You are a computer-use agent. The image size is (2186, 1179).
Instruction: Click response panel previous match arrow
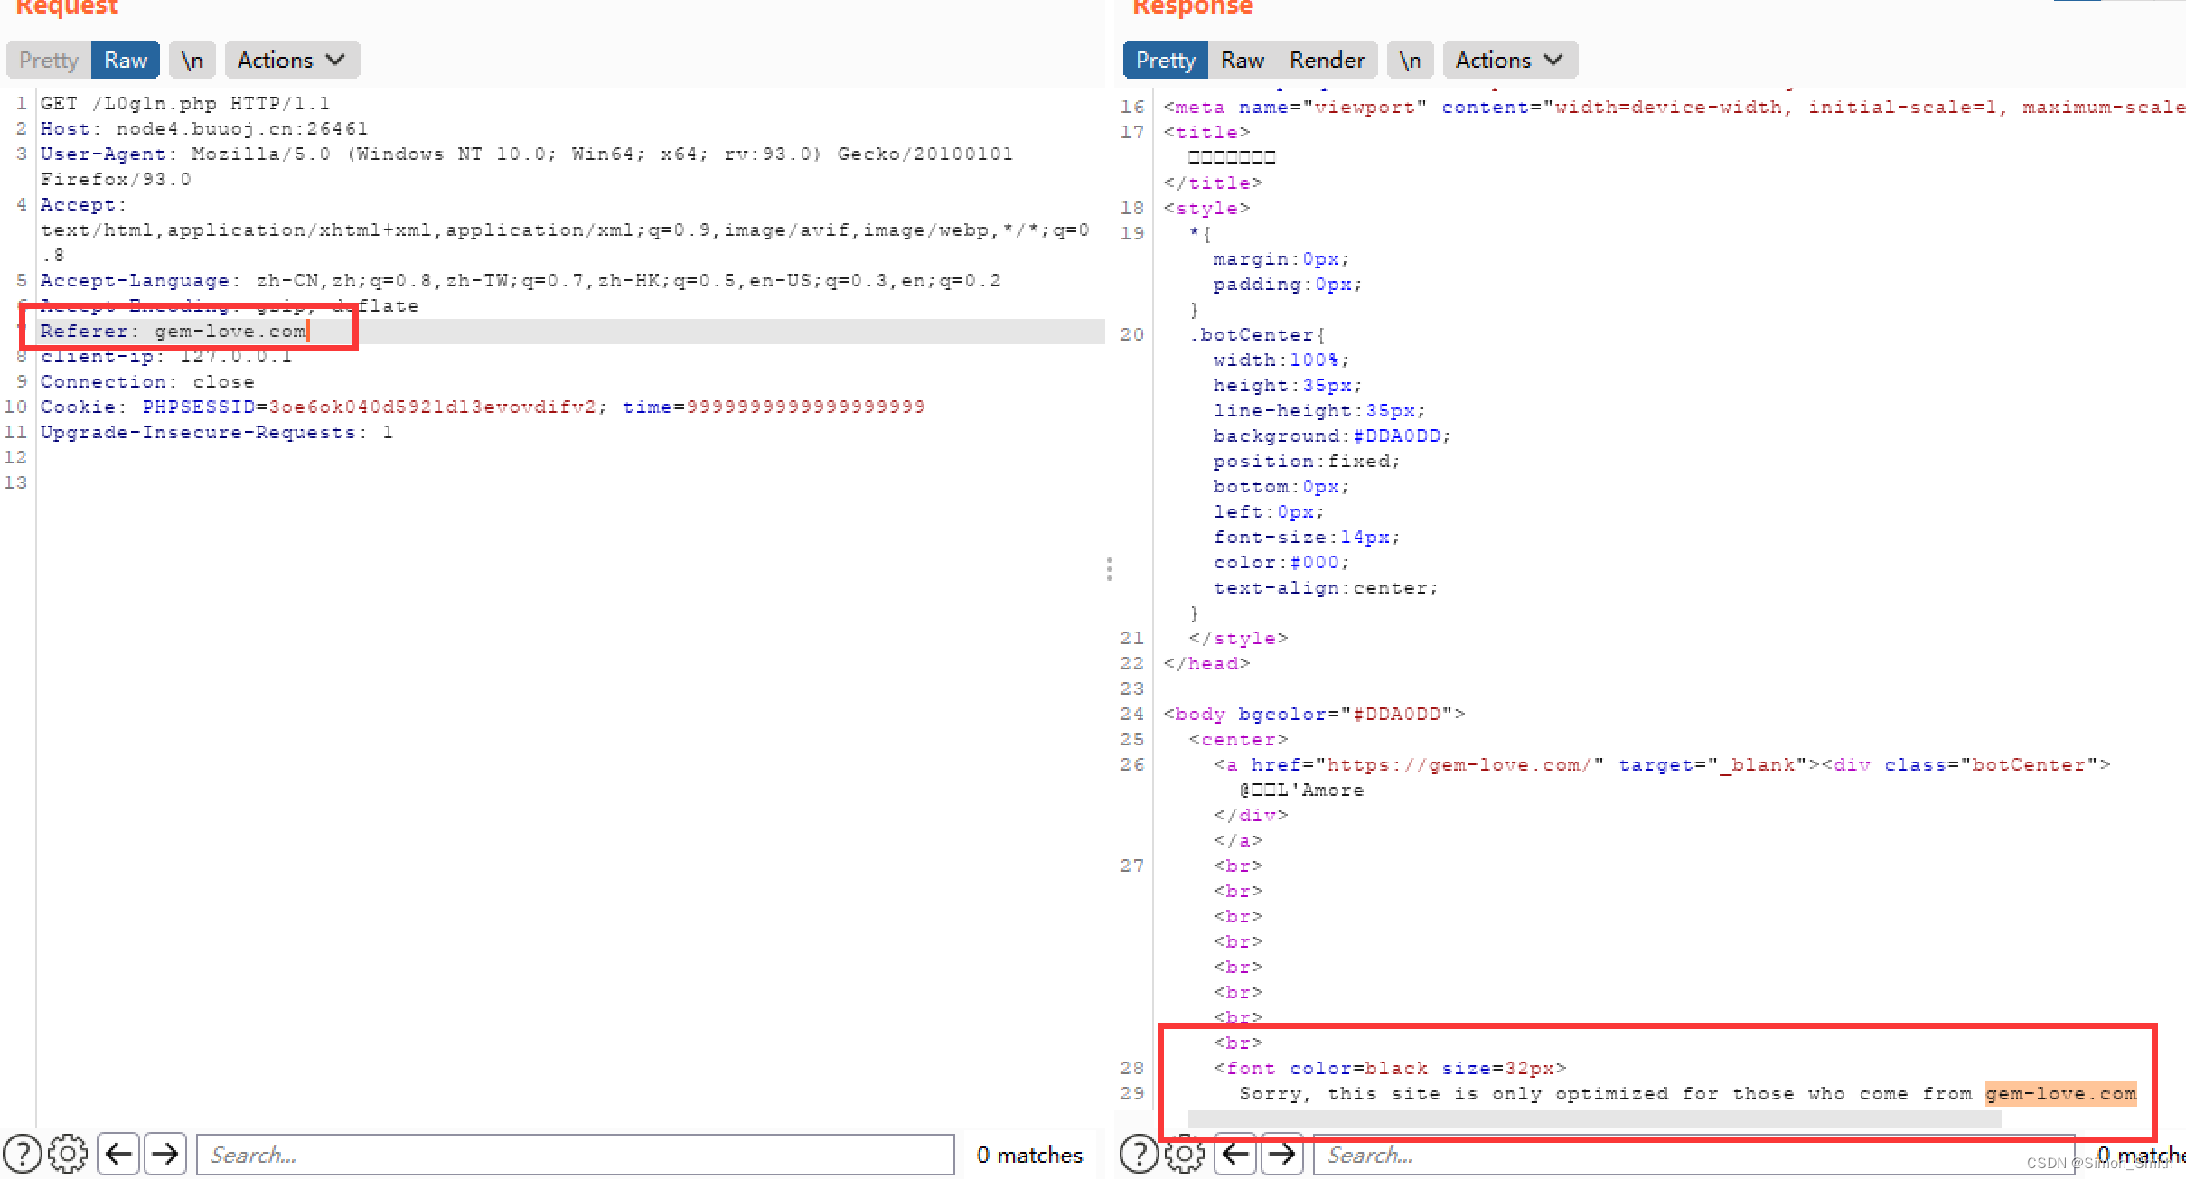(x=1235, y=1154)
